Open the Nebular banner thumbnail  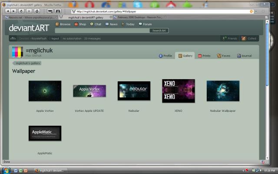pos(134,91)
